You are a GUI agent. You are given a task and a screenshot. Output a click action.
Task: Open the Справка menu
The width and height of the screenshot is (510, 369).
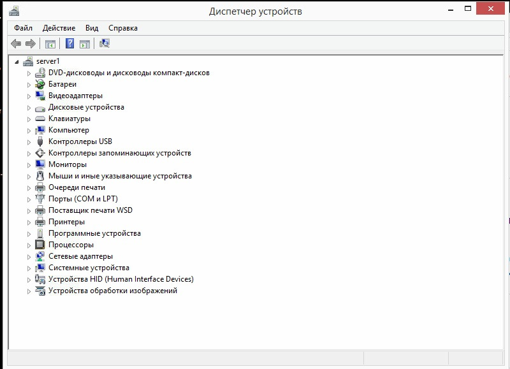123,28
